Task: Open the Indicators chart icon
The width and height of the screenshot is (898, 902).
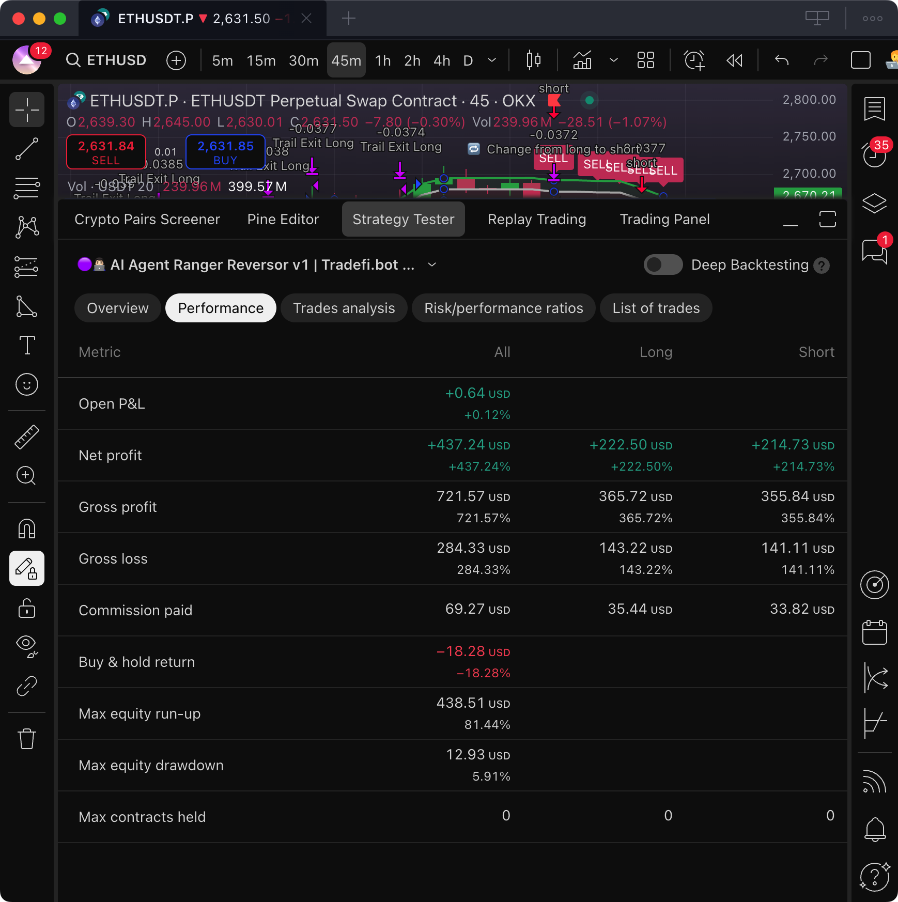Action: pyautogui.click(x=582, y=60)
